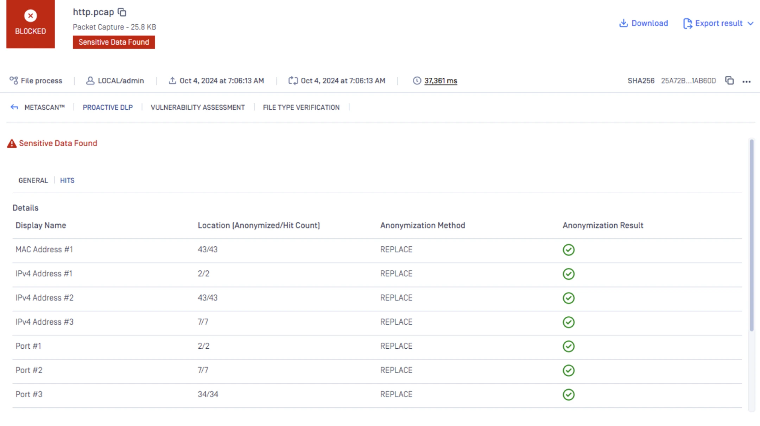Click the File process workflow icon
Screen dimensions: 760x426
[x=14, y=80]
